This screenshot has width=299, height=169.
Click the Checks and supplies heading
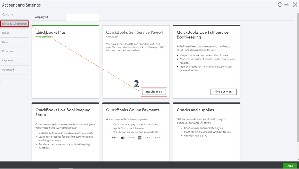(x=195, y=110)
